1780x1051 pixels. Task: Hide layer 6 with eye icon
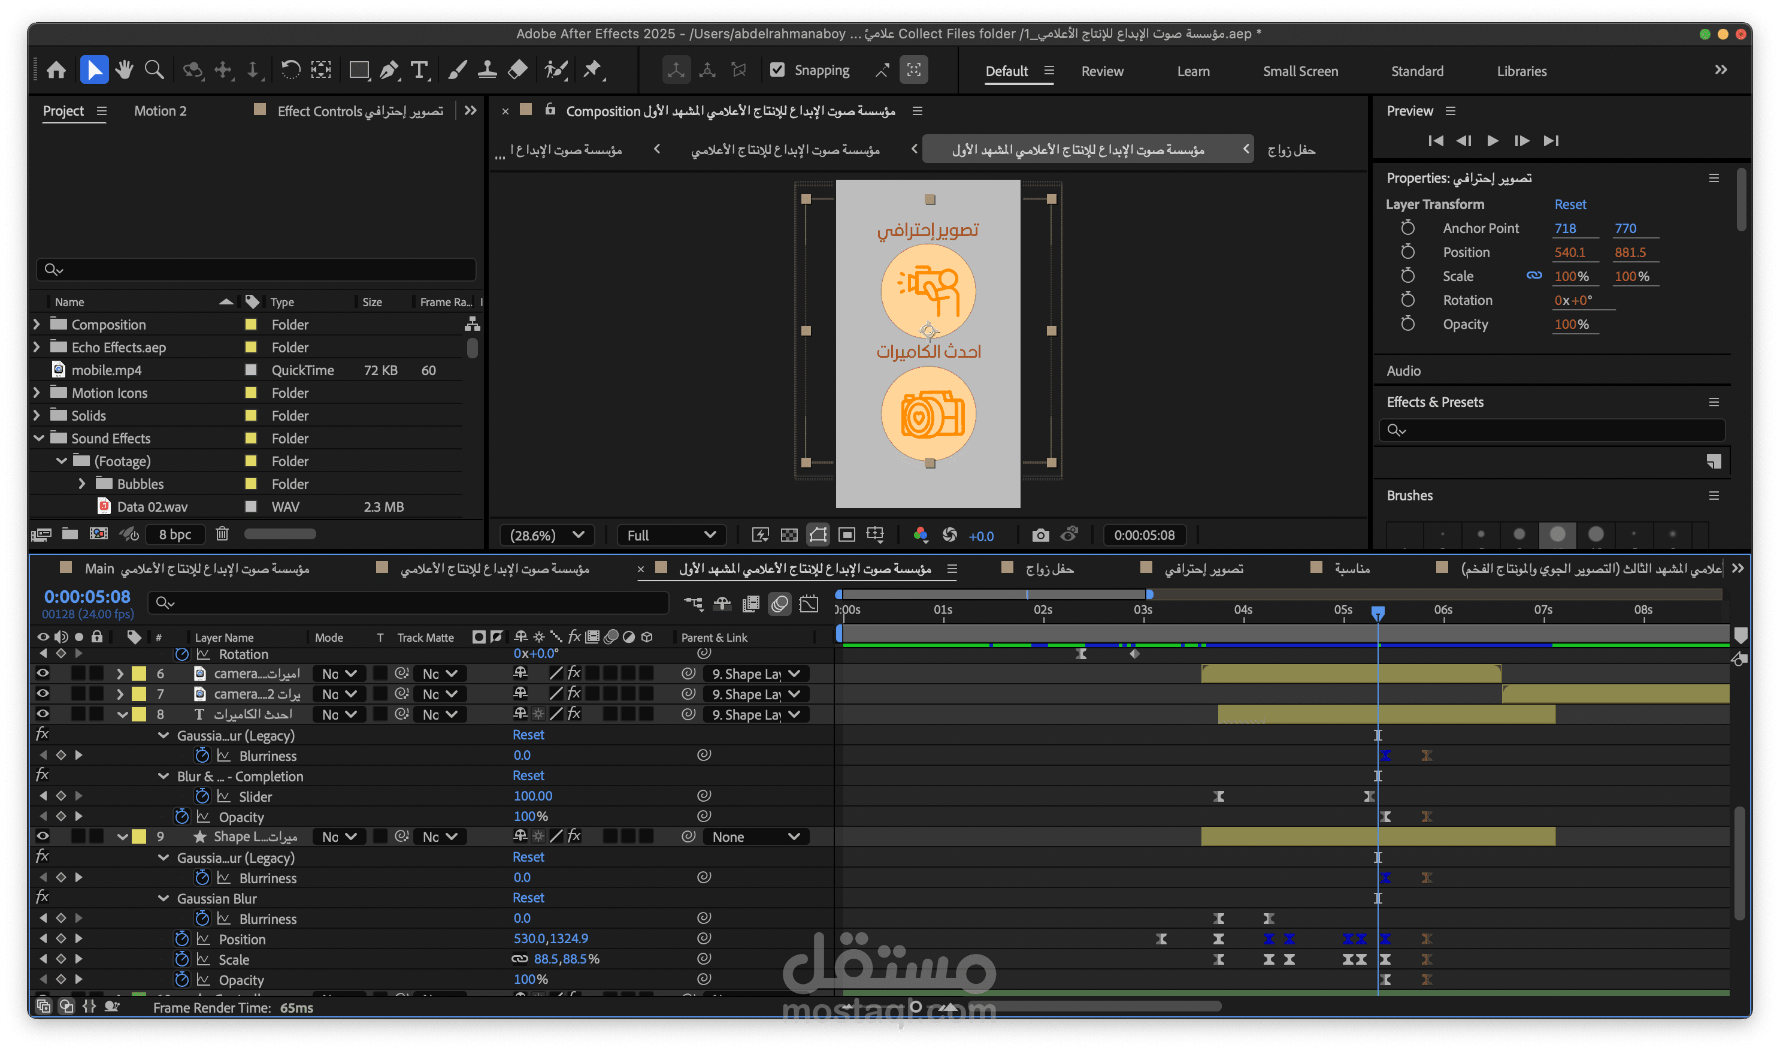[43, 674]
